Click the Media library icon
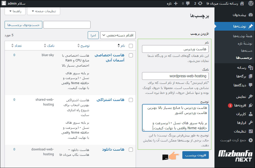The image size is (255, 168). [251, 68]
